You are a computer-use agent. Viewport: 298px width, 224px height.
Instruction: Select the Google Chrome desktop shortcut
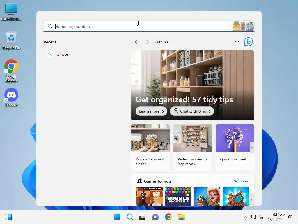tap(11, 71)
